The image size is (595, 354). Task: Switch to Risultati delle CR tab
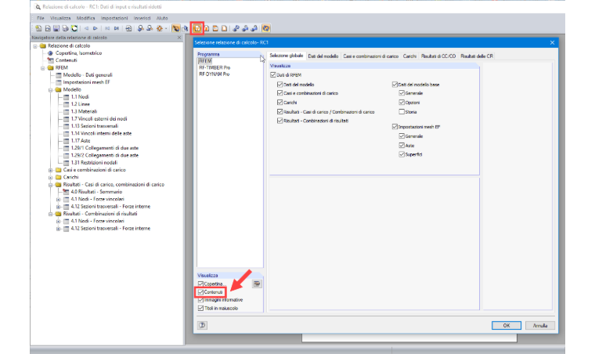pyautogui.click(x=477, y=56)
